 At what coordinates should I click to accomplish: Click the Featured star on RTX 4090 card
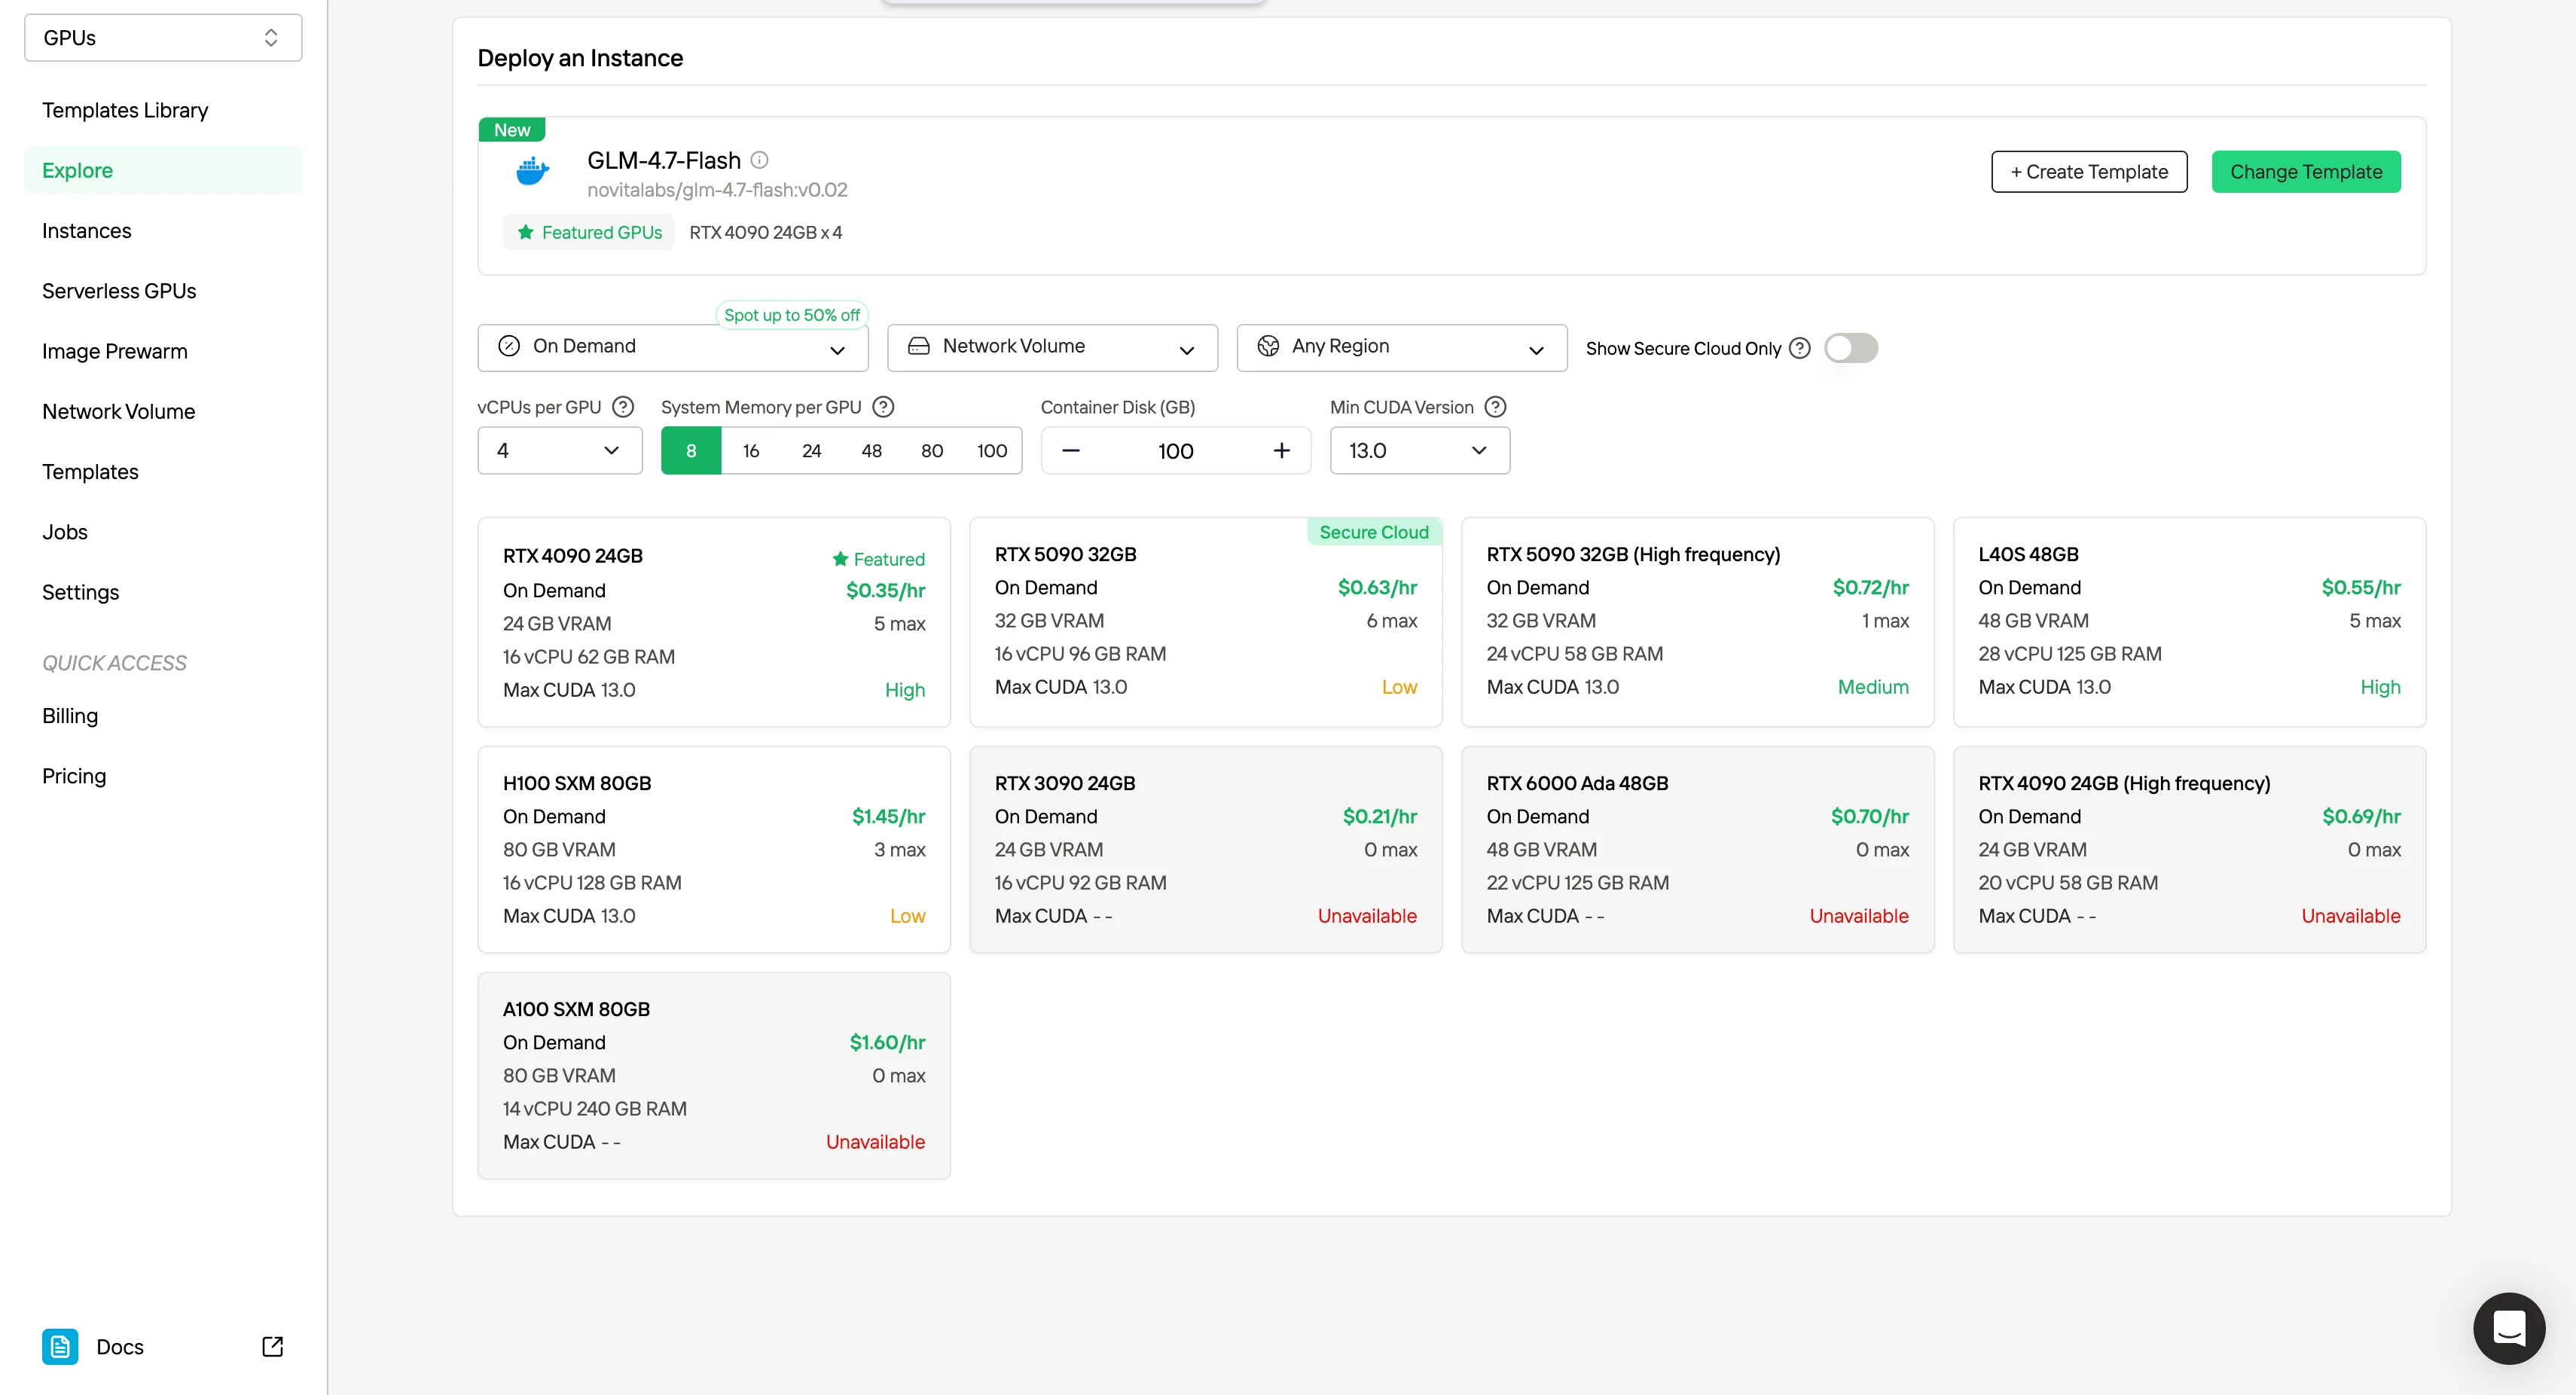[x=840, y=559]
